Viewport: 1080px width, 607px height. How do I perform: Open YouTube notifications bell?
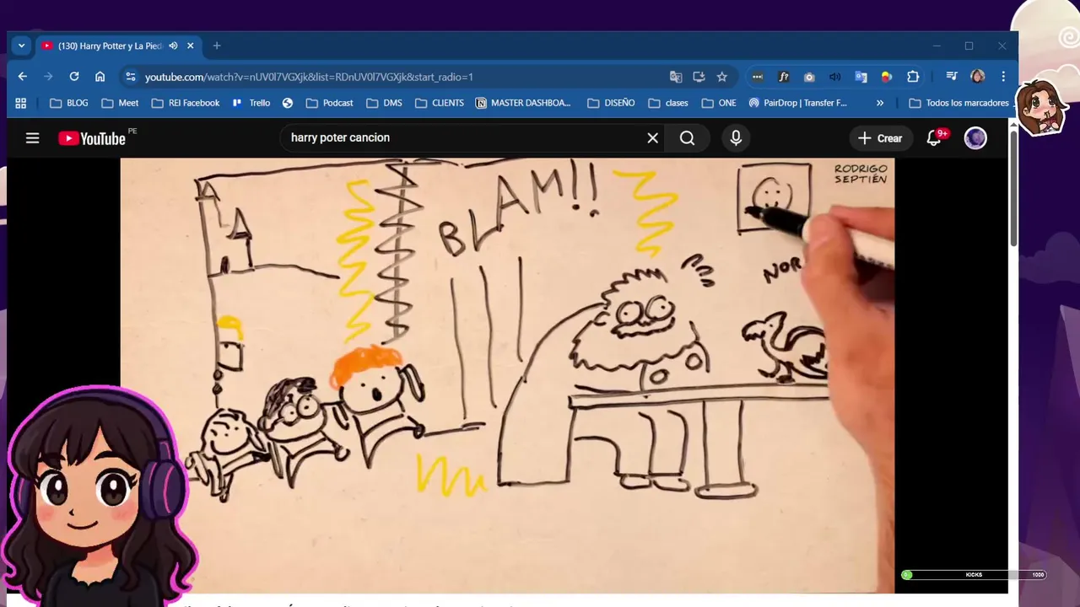(934, 138)
